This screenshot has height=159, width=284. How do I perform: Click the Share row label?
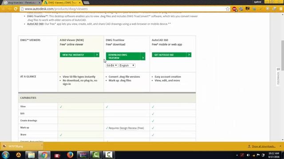tap(23, 134)
